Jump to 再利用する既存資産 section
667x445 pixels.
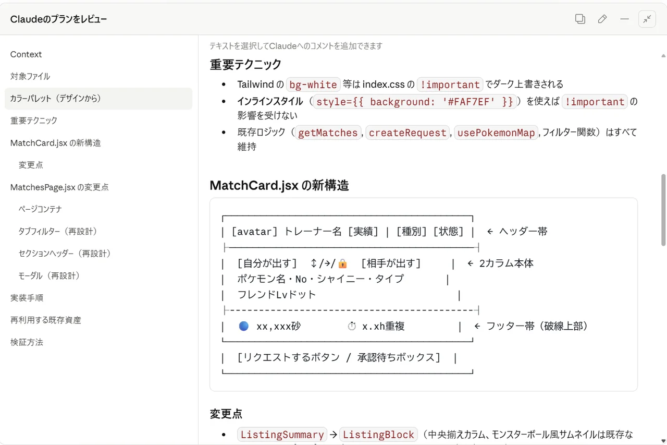click(46, 320)
